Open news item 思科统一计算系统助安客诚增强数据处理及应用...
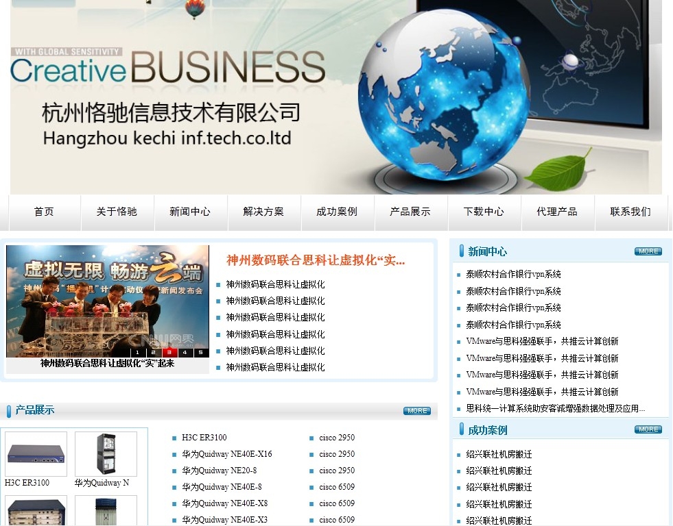 pos(556,408)
